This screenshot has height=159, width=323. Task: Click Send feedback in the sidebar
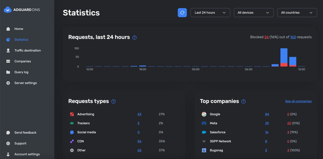[x=25, y=133]
